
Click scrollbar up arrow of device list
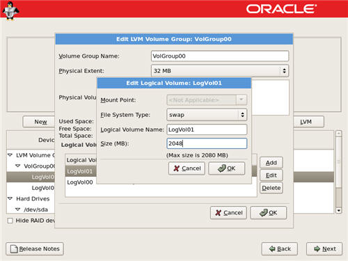(339, 134)
